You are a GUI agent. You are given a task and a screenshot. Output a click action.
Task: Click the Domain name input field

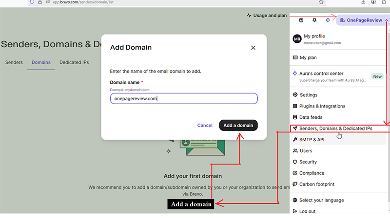point(184,98)
